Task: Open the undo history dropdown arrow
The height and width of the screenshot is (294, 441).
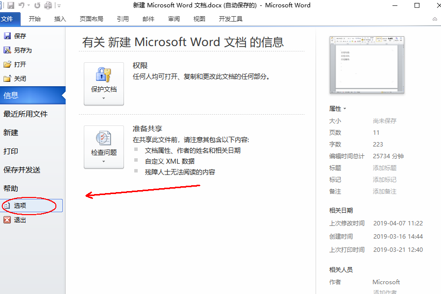Action: coord(28,5)
